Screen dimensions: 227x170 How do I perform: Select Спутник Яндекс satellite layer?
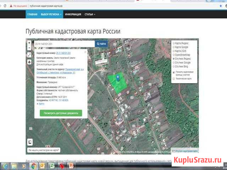pos(182,59)
